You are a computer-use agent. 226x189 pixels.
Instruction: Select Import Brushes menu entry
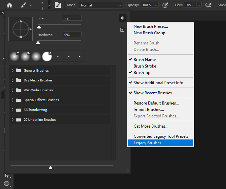point(149,110)
